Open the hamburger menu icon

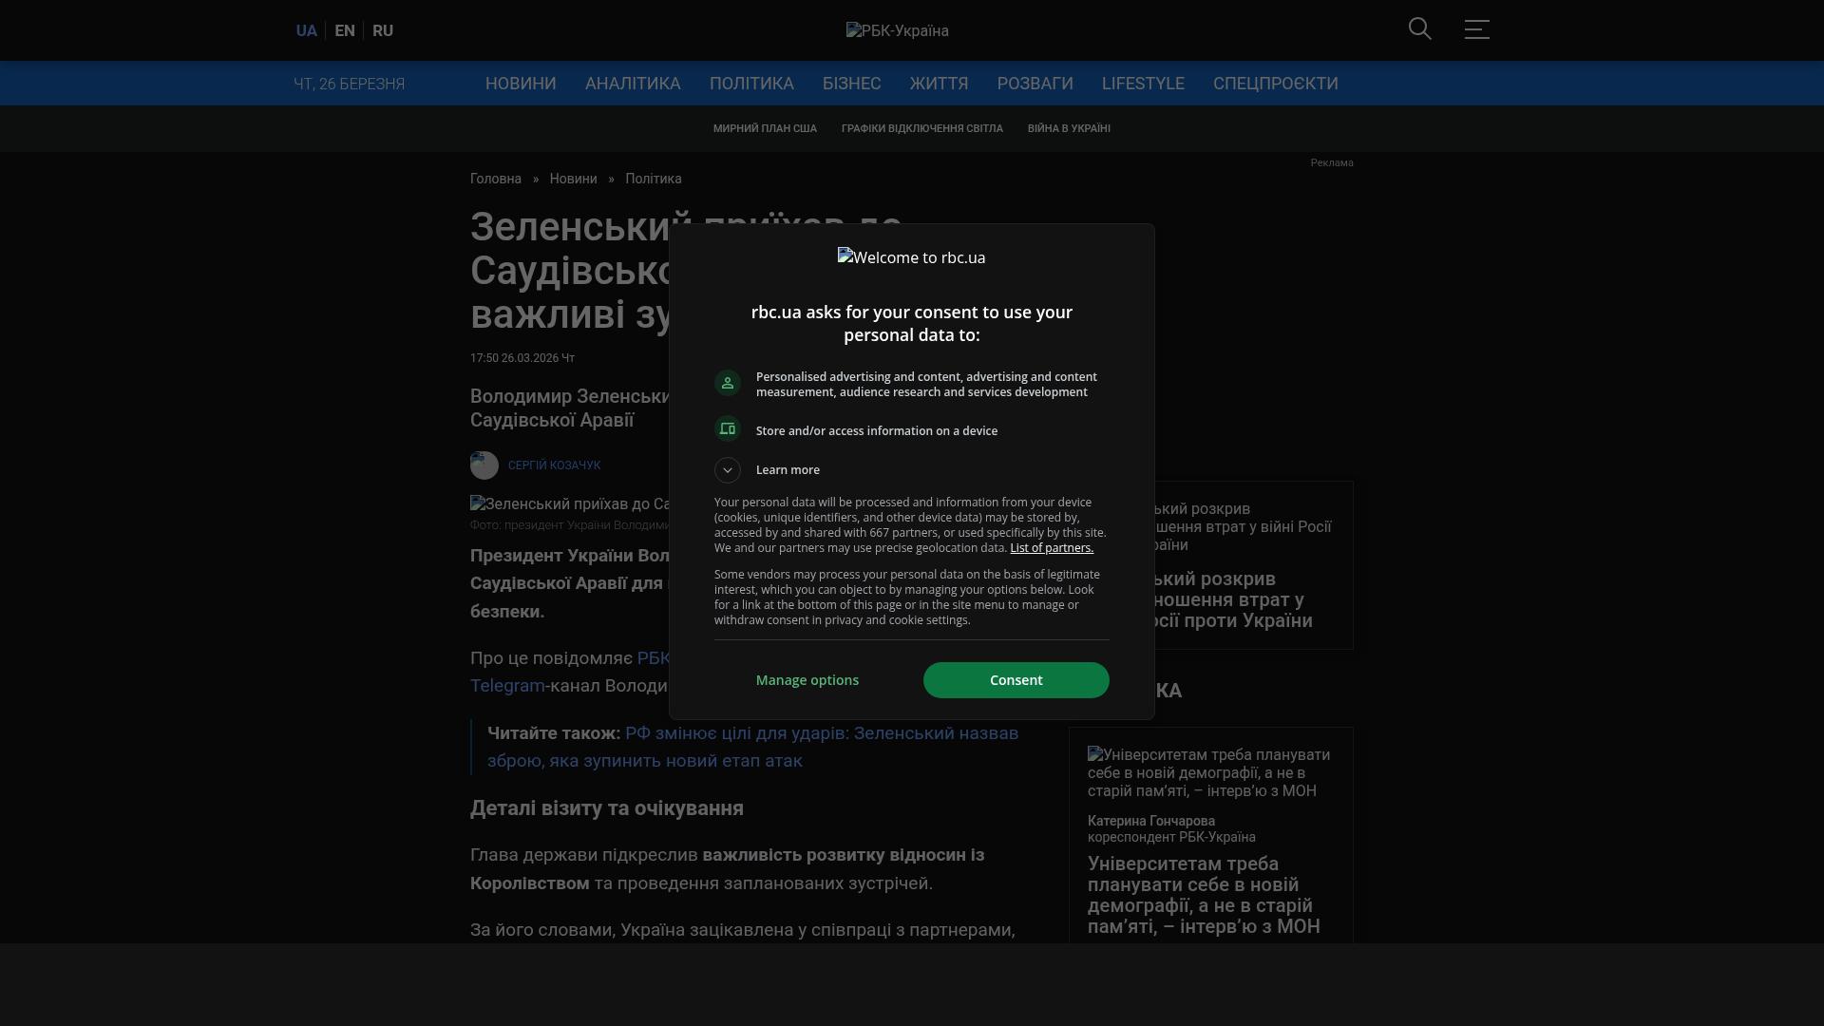pos(1476,29)
